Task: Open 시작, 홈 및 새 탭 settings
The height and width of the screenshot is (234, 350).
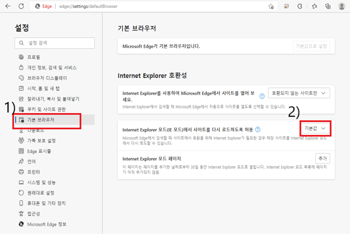Action: (x=55, y=88)
